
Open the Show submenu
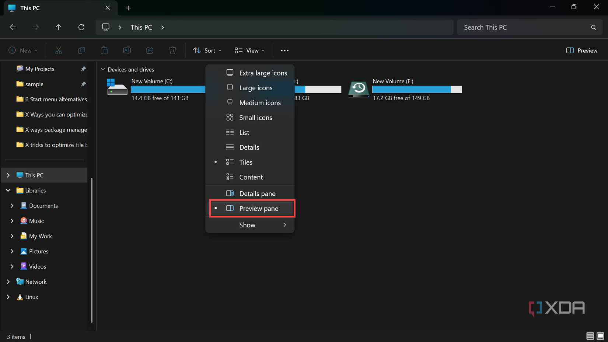tap(247, 225)
